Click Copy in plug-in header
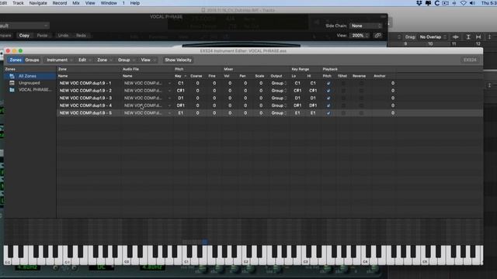The image size is (497, 279). tap(24, 36)
